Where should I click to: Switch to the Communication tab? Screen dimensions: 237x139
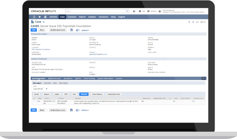39,78
